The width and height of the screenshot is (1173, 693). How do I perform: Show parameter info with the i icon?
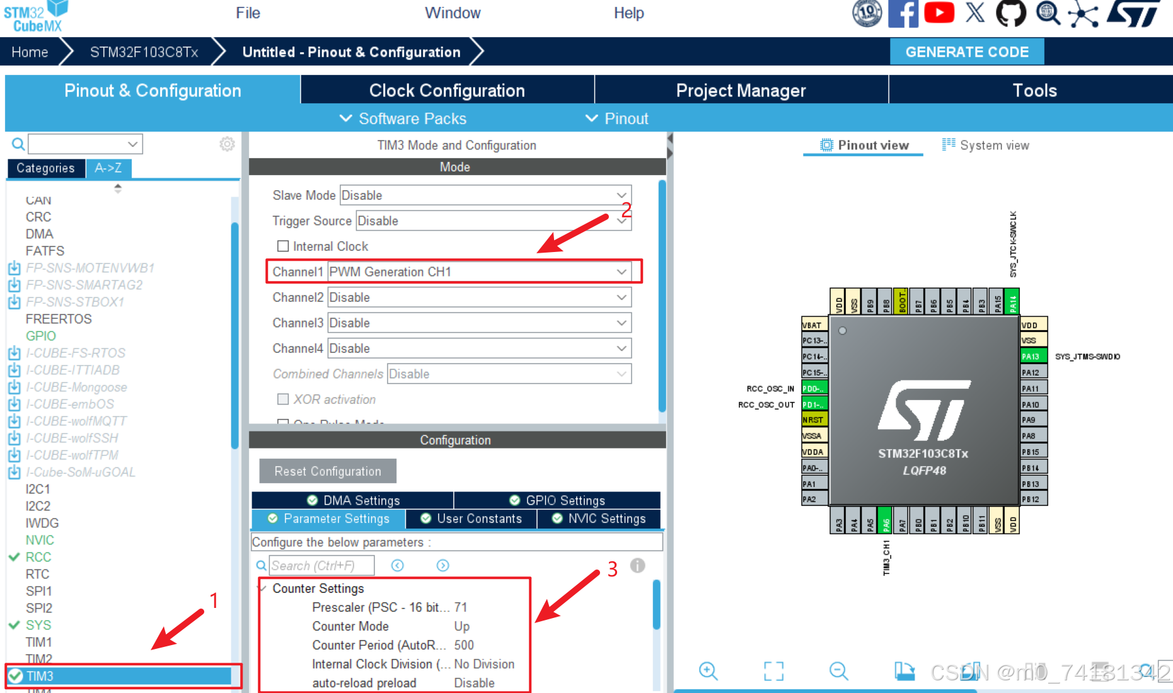point(638,566)
